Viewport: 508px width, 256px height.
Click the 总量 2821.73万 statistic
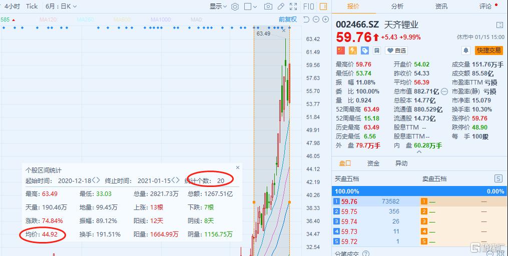point(156,194)
